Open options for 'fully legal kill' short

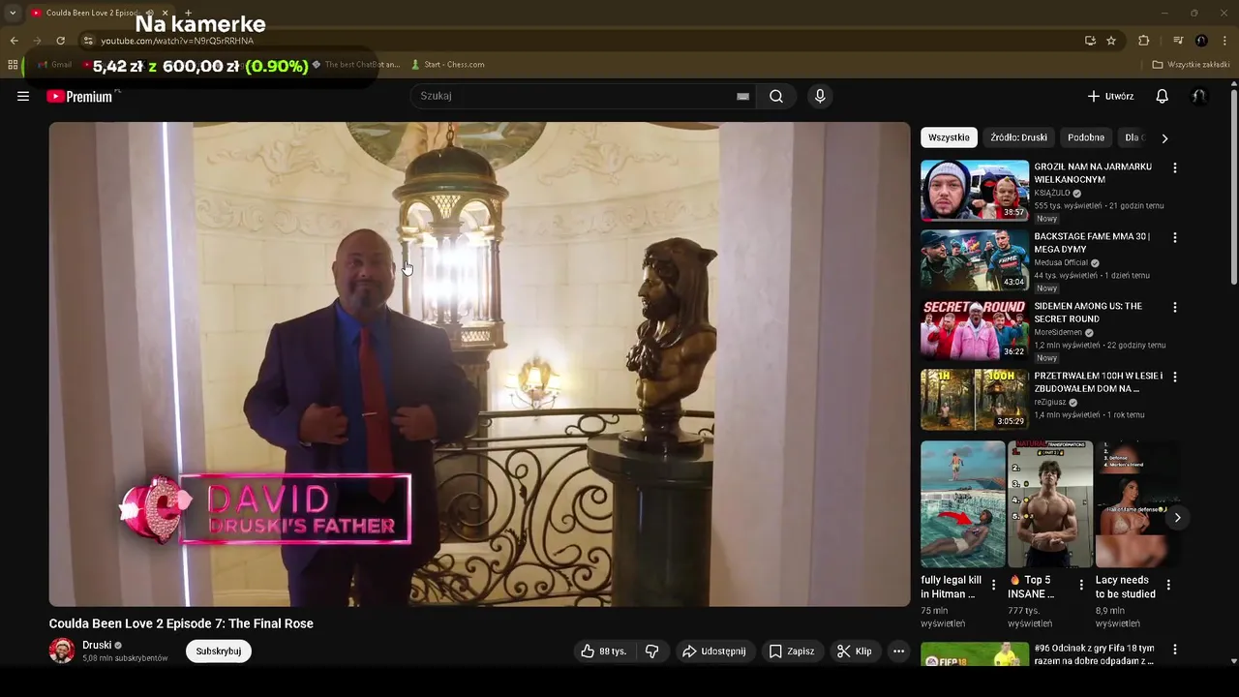tap(993, 585)
